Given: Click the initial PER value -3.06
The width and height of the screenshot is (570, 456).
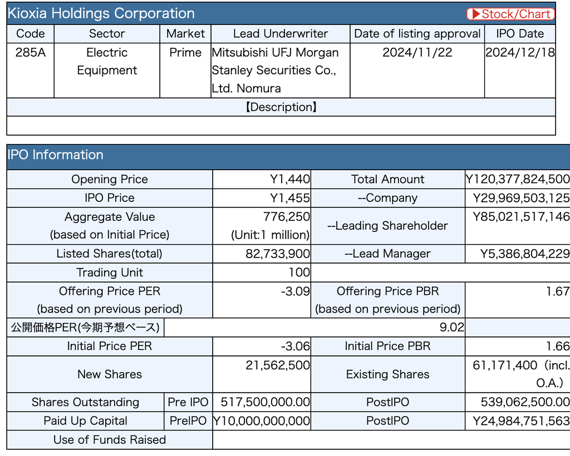Looking at the screenshot, I should [295, 346].
